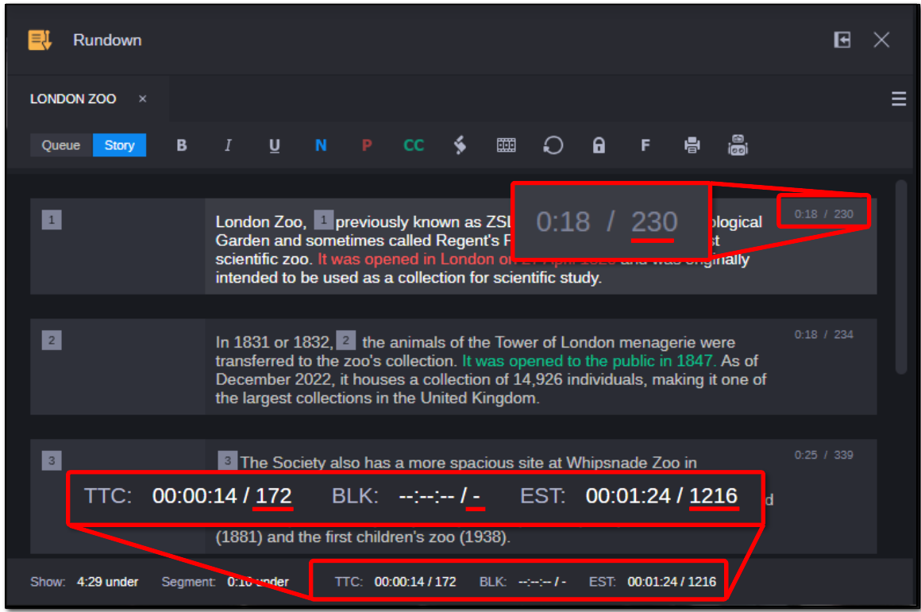This screenshot has width=921, height=612.
Task: Switch to Story view
Action: click(x=120, y=145)
